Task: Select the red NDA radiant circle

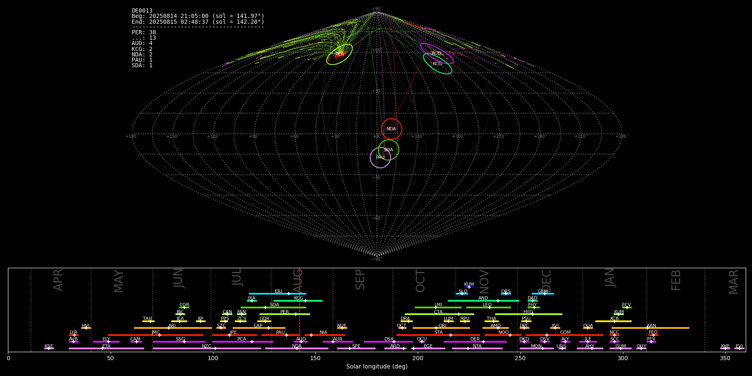Action: point(391,129)
